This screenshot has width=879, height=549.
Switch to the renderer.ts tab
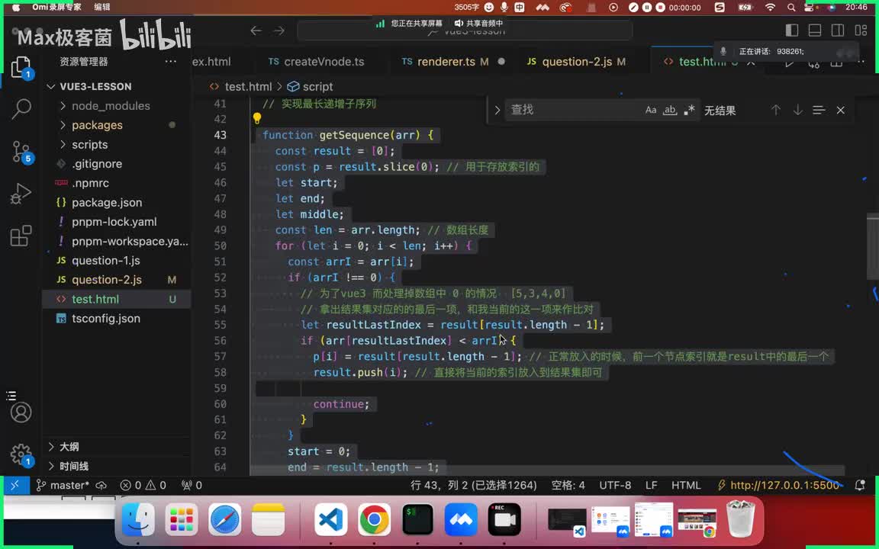coord(446,62)
